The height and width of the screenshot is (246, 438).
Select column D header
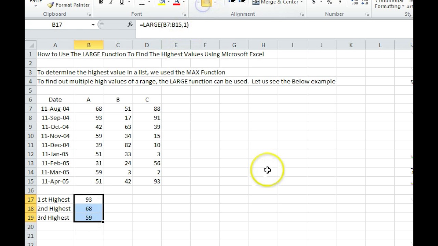click(x=147, y=45)
